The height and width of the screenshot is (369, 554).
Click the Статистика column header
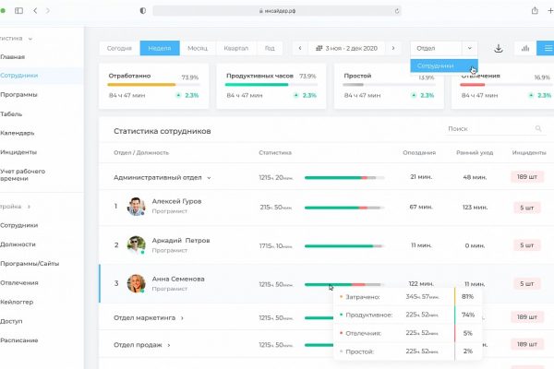(275, 152)
